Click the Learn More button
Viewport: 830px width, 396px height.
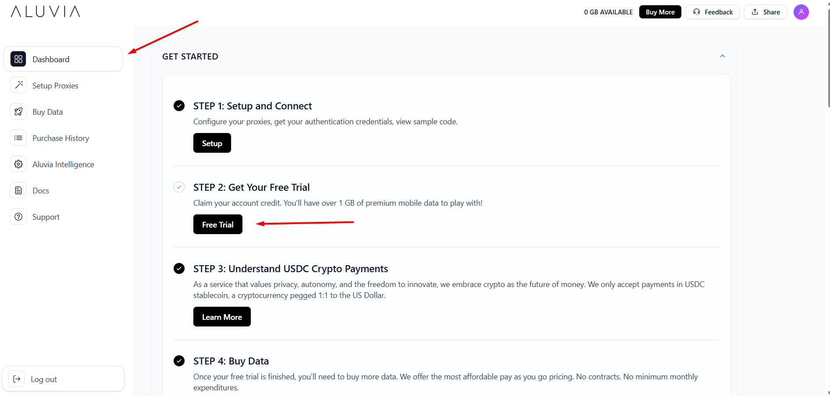click(222, 317)
